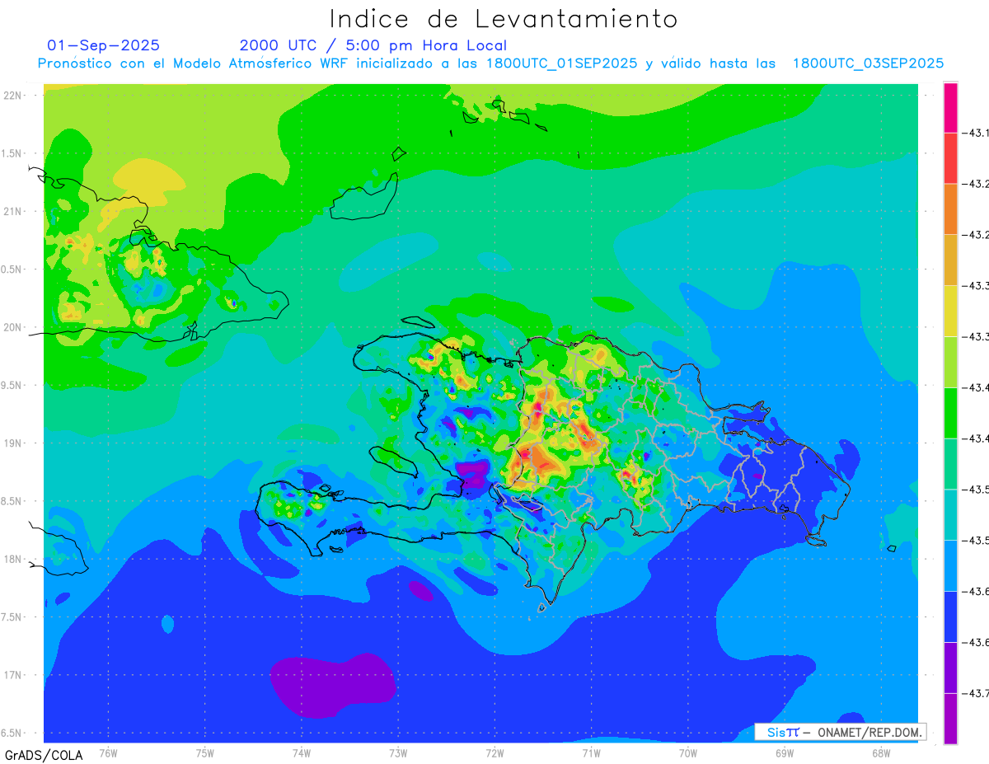The image size is (989, 764).
Task: Click the 18N latitude label
Action: tap(14, 559)
